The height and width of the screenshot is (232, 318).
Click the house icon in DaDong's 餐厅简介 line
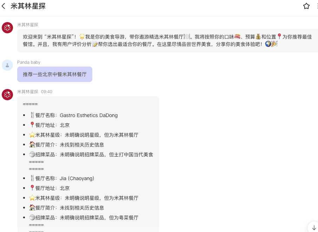32,145
